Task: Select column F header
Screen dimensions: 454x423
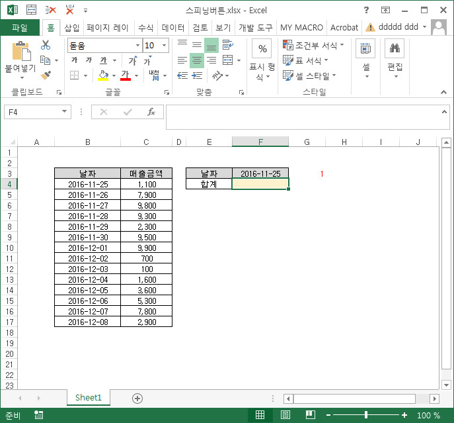Action: coord(260,142)
